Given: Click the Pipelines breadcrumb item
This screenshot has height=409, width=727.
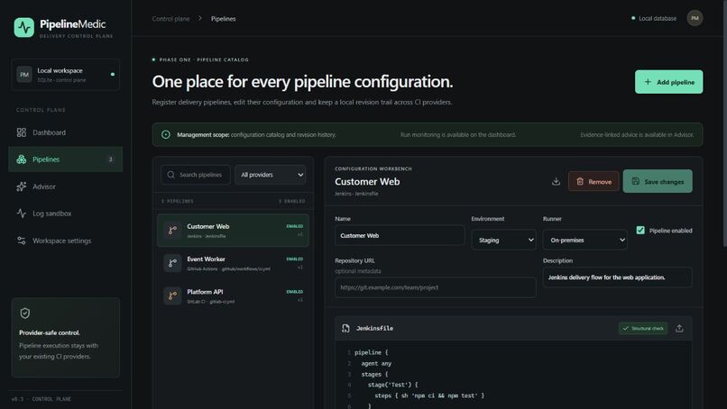Looking at the screenshot, I should pyautogui.click(x=224, y=19).
